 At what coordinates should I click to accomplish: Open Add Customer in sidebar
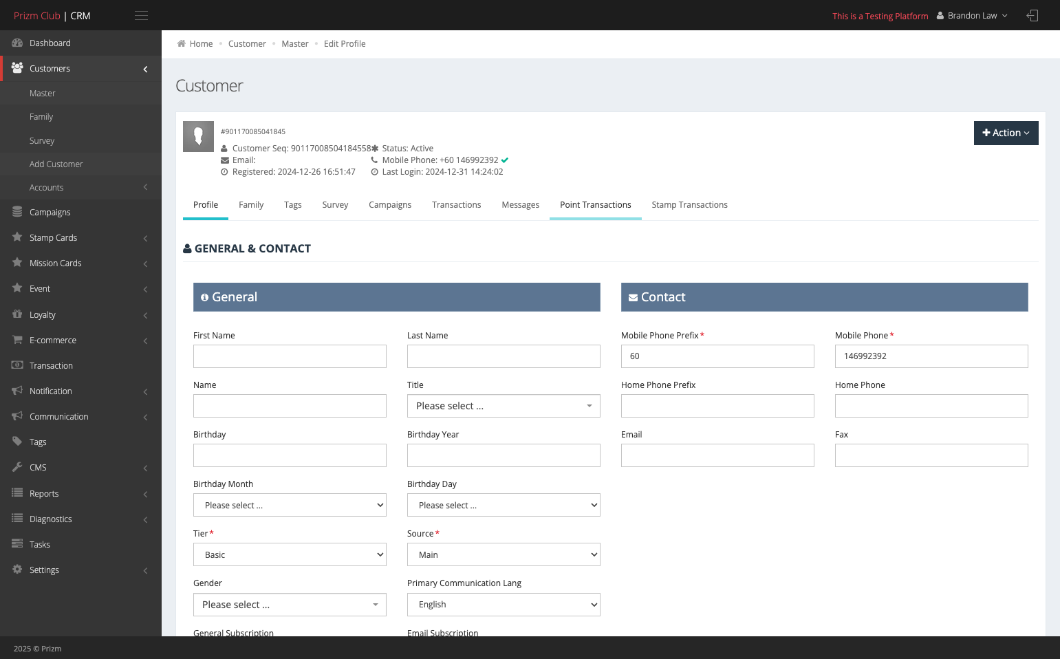tap(56, 164)
